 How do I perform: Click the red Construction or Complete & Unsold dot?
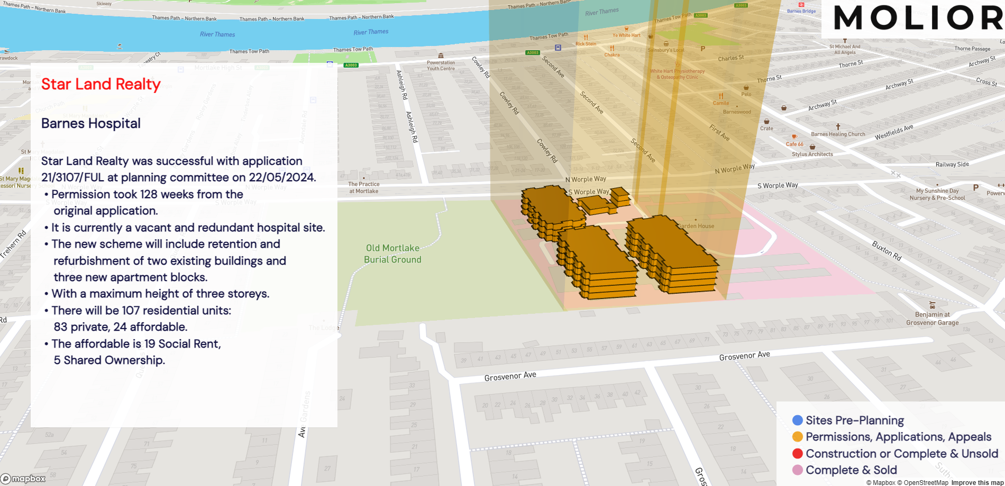coord(798,454)
